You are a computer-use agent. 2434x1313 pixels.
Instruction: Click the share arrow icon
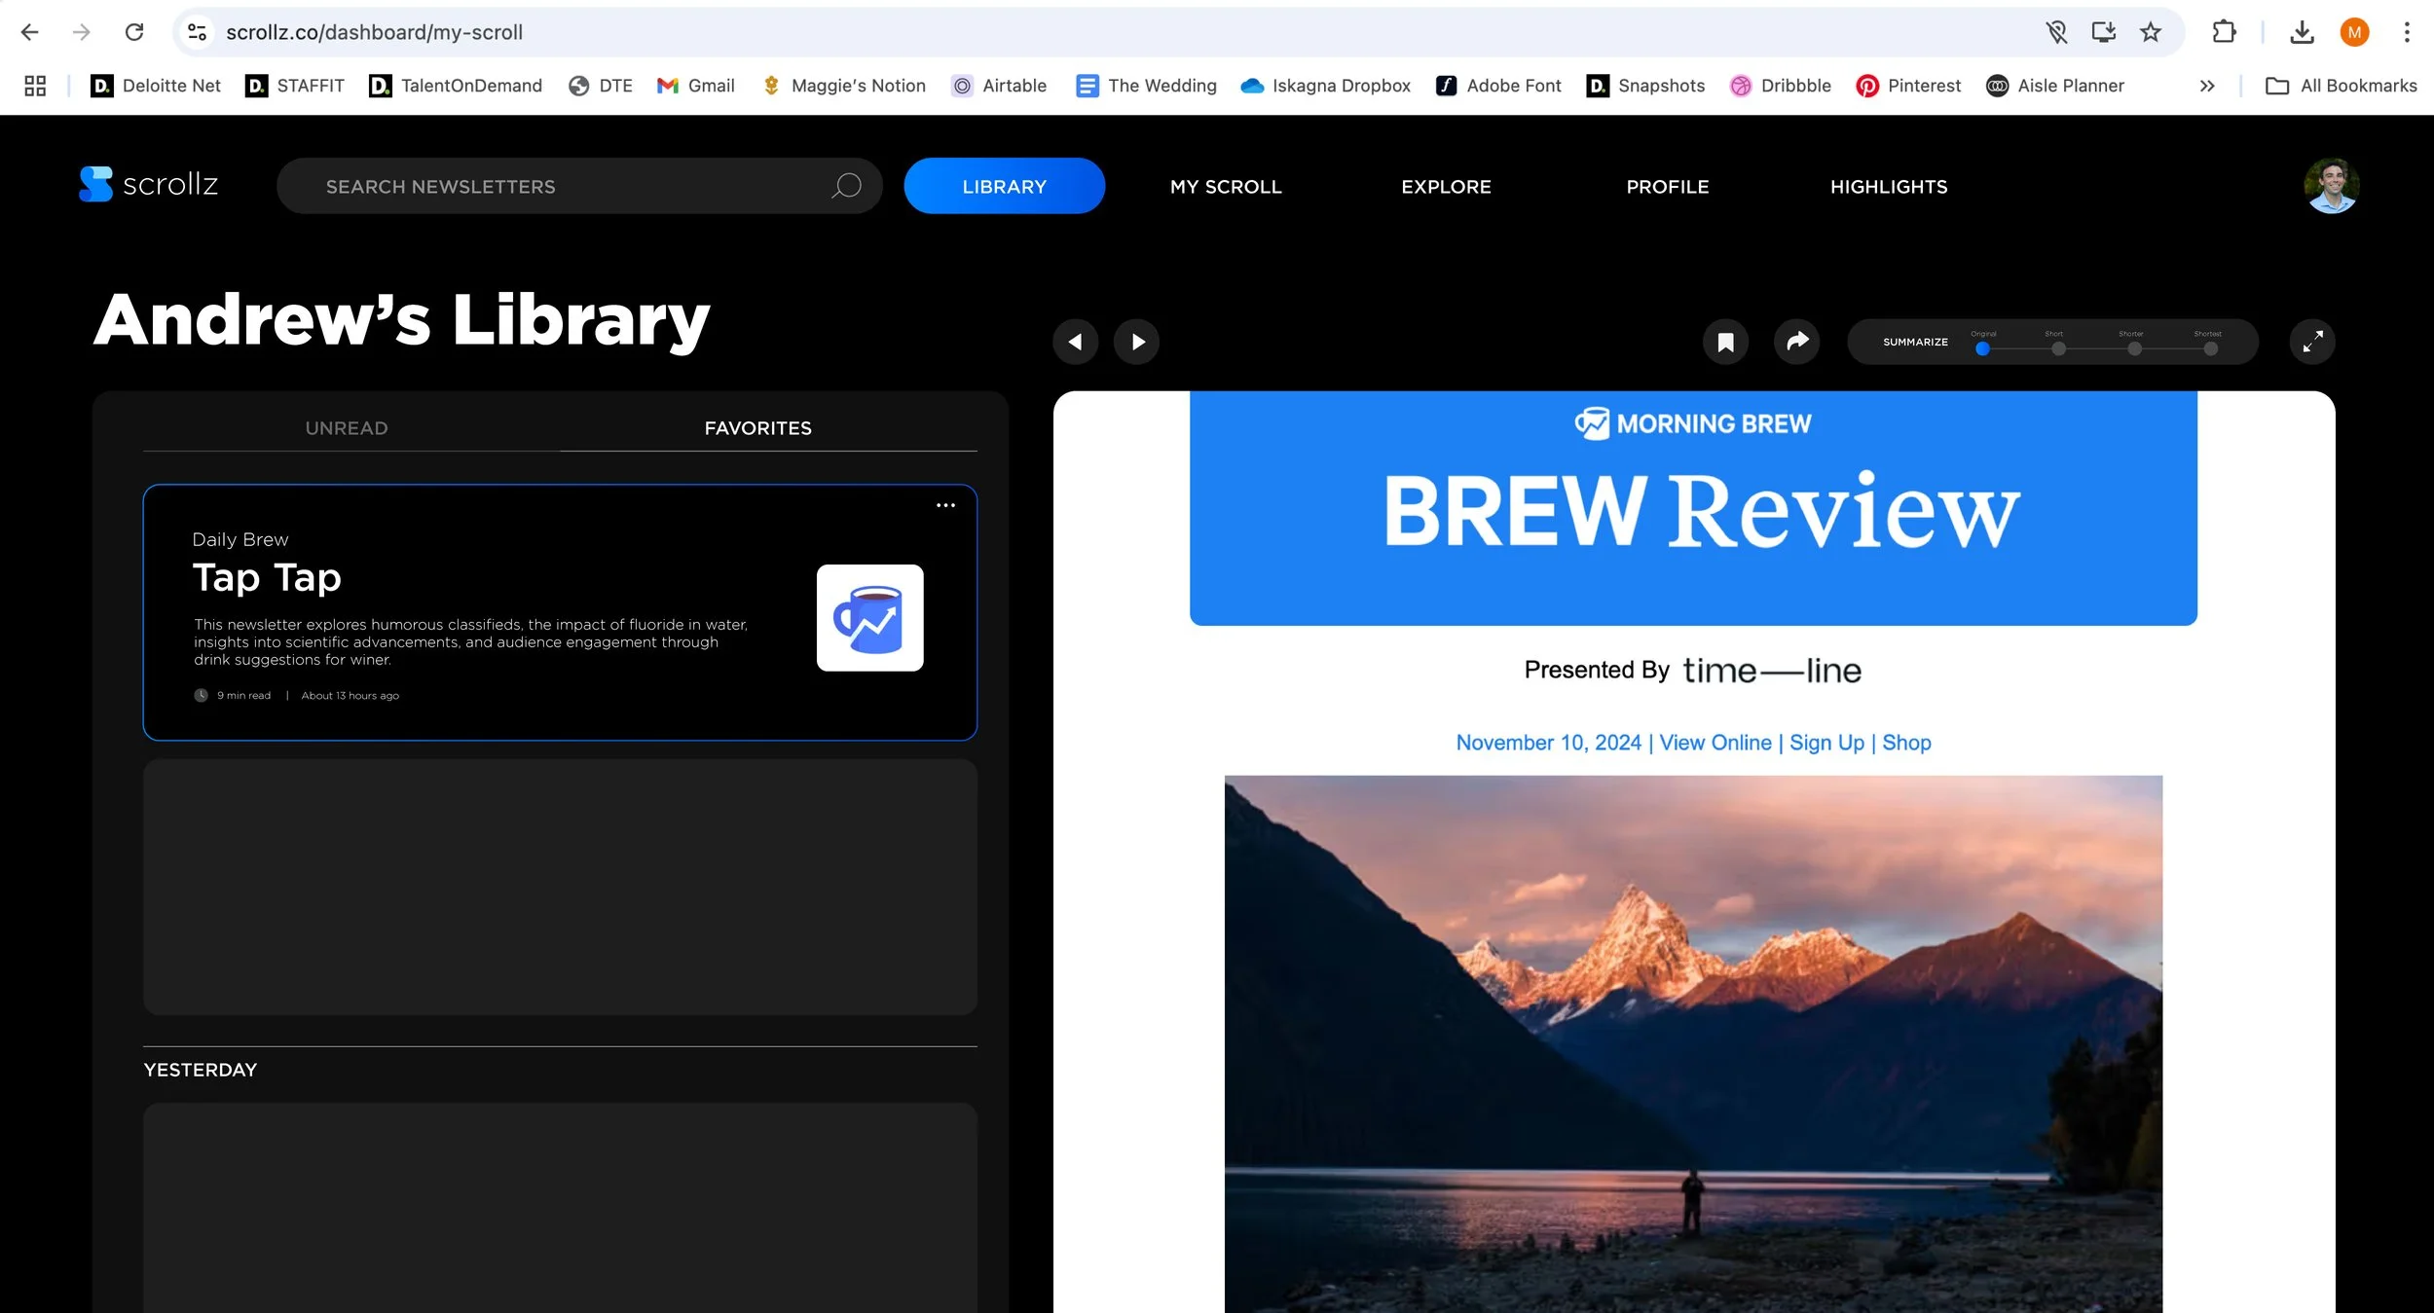(1796, 342)
